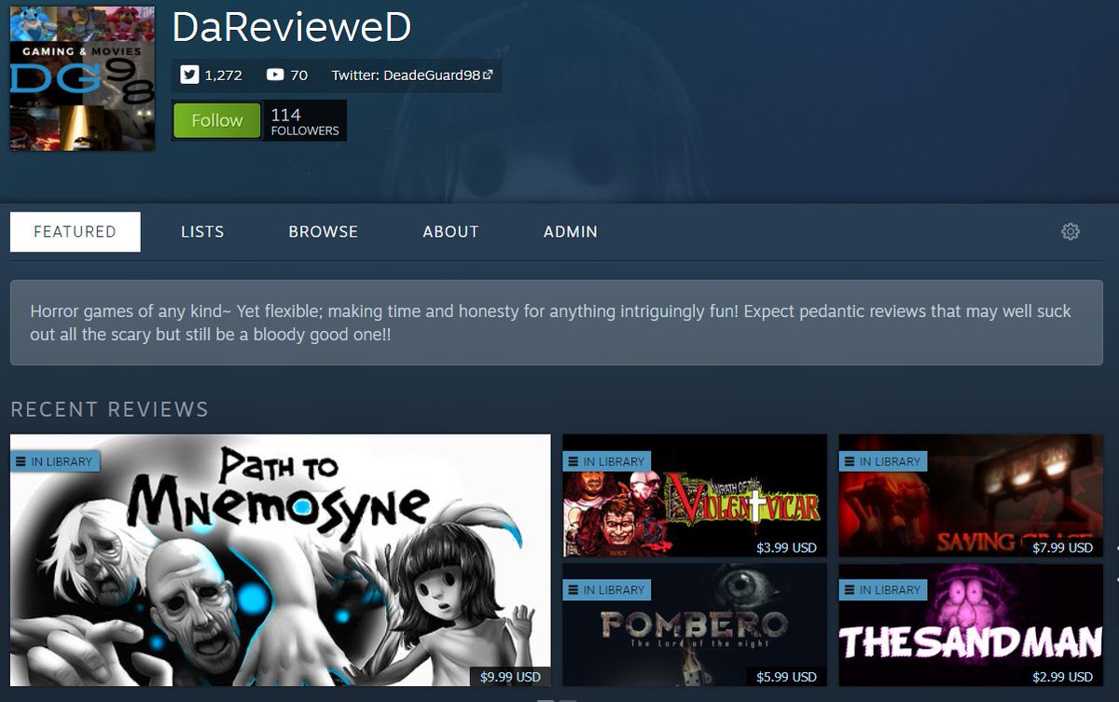
Task: Follow the DaRevieweD curator
Action: point(217,120)
